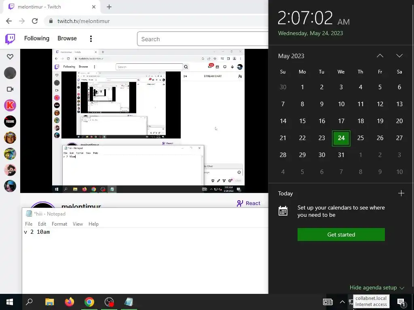Open Notepad File menu
Image resolution: width=414 pixels, height=310 pixels.
[x=29, y=224]
